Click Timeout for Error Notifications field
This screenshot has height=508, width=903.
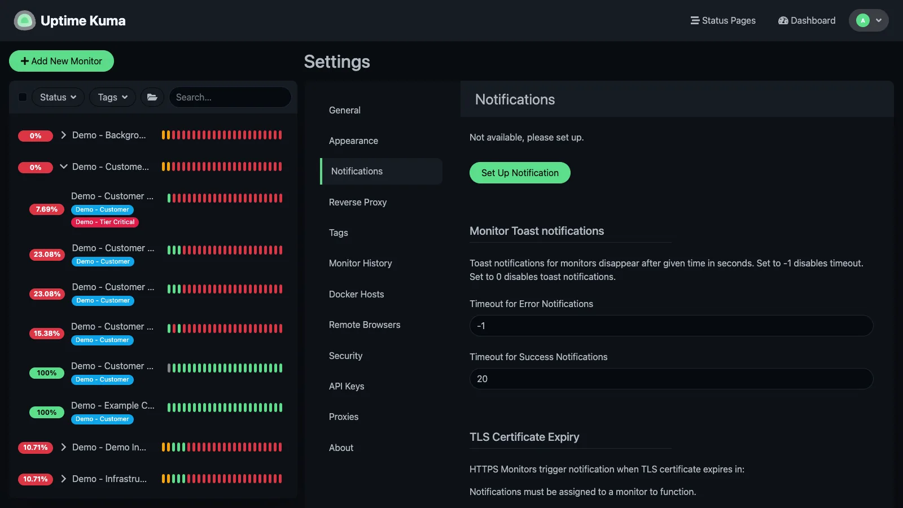(671, 326)
